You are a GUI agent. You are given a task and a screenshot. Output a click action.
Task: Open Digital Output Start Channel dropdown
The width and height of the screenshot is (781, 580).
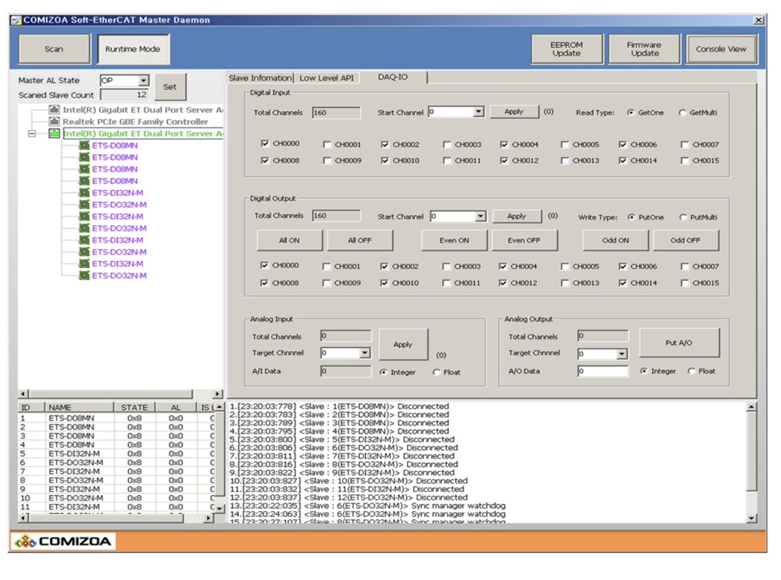click(480, 216)
